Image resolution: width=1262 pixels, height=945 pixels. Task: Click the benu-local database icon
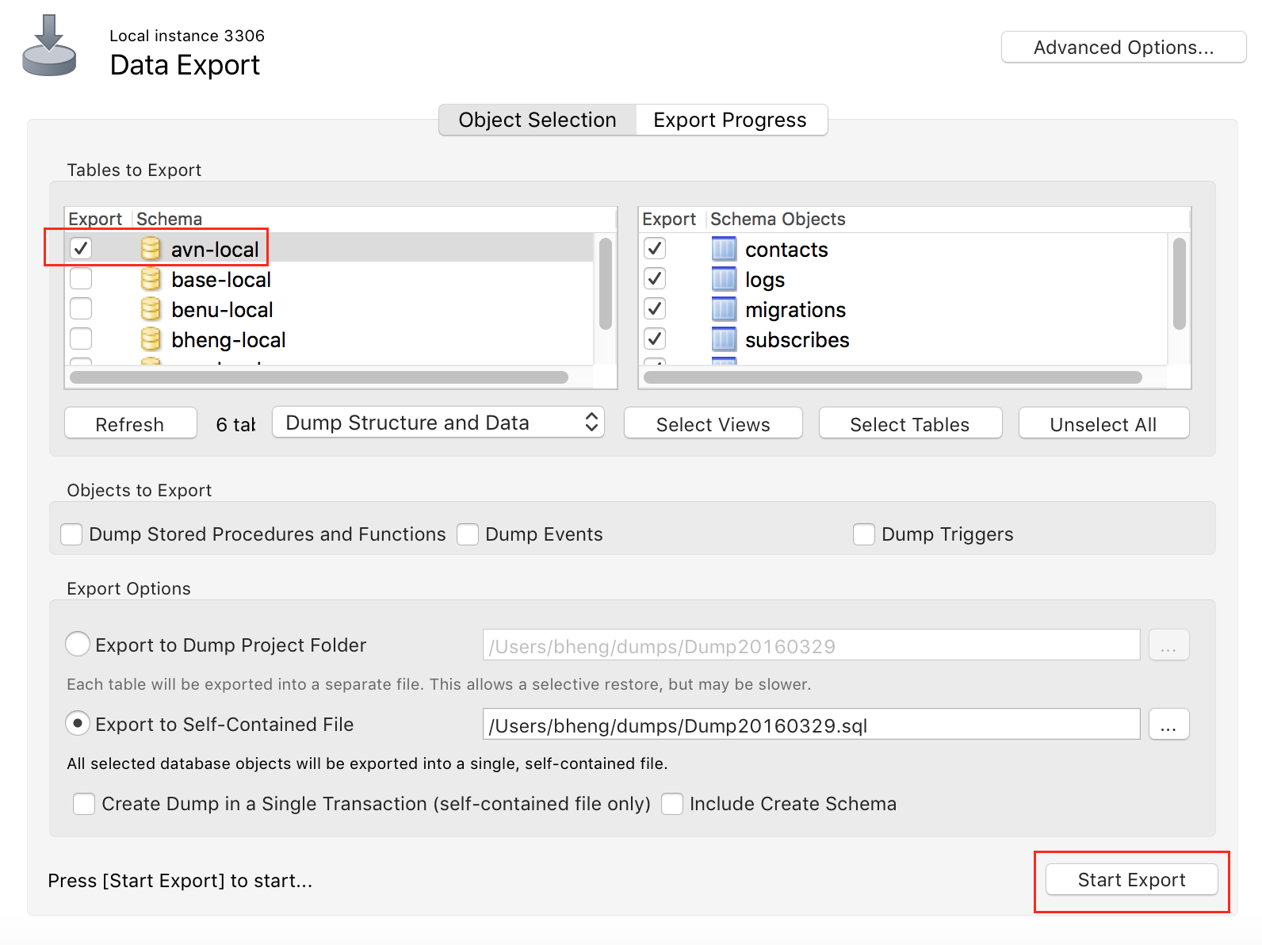(x=151, y=309)
